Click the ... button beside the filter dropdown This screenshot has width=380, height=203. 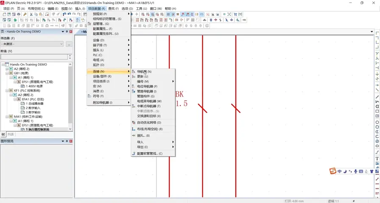tap(69, 44)
